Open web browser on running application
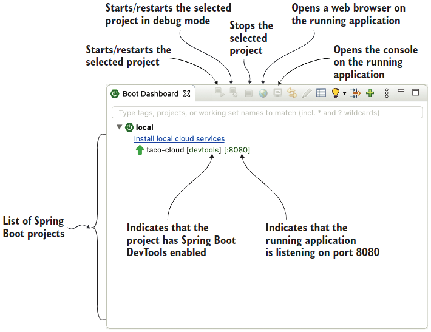The width and height of the screenshot is (431, 332). [x=263, y=93]
